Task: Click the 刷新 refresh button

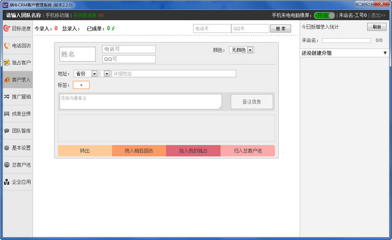Action: coord(377,27)
